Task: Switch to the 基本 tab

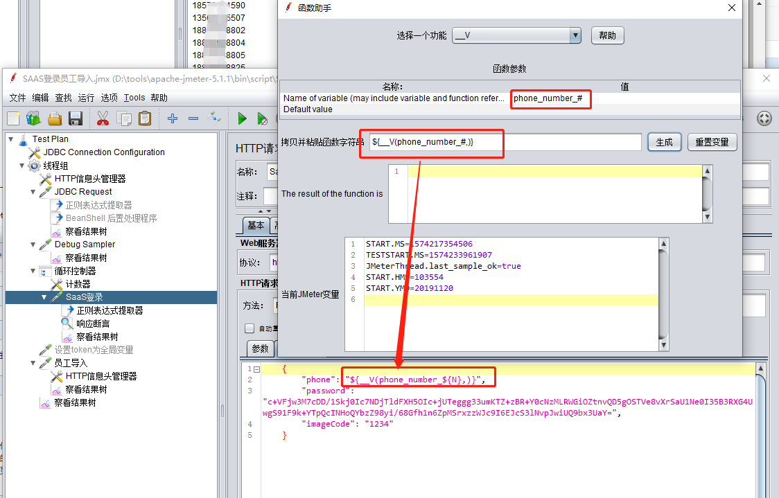Action: pos(256,225)
